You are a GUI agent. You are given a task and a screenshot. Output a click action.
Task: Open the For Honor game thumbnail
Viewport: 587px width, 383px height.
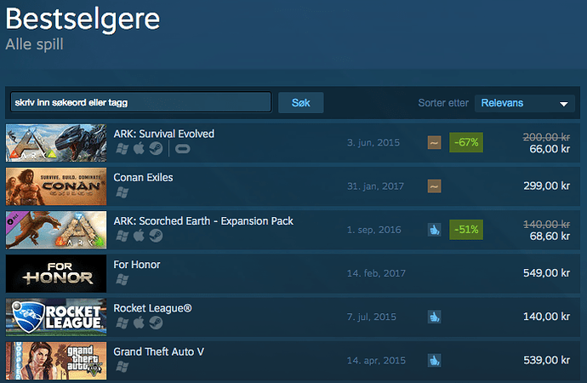click(x=56, y=274)
